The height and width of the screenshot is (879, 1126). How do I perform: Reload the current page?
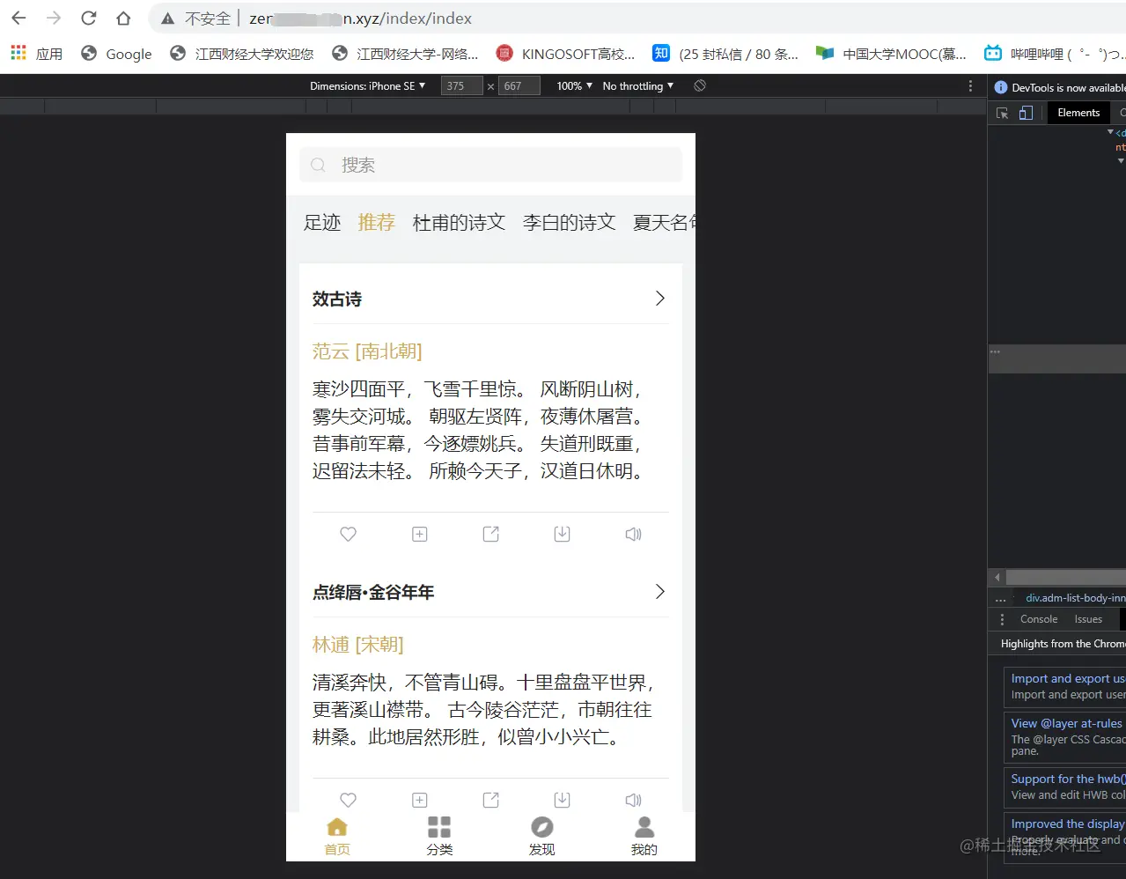point(88,18)
